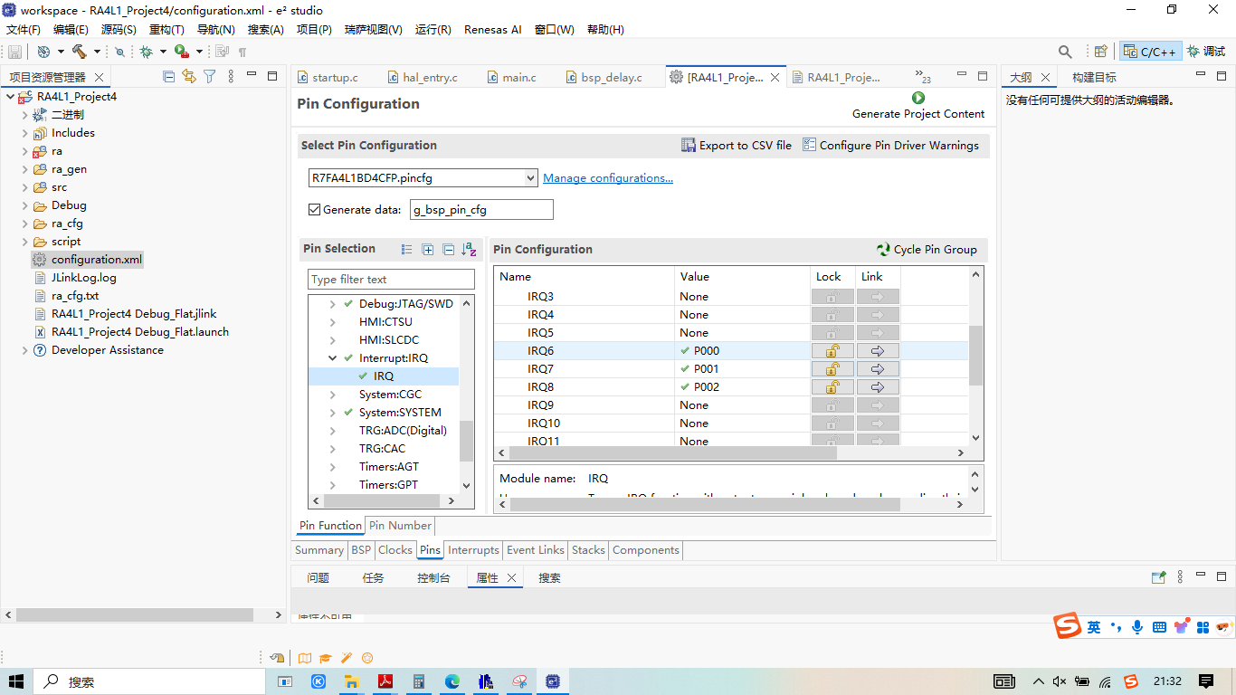
Task: Collapse the RA4L1_Project4 project node
Action: pyautogui.click(x=10, y=97)
